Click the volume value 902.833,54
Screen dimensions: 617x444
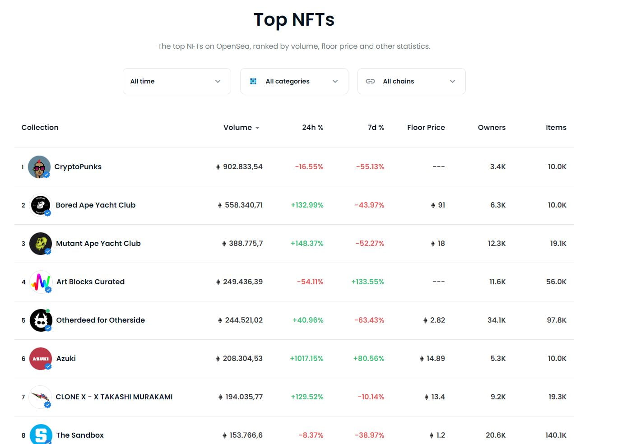pyautogui.click(x=243, y=167)
